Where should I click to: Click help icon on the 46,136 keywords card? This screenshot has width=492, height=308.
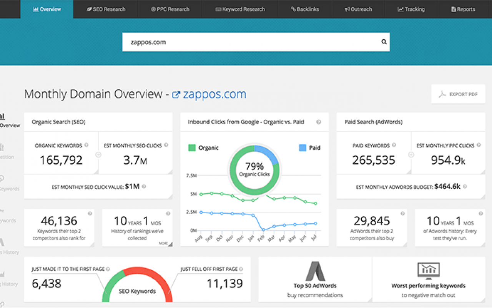click(90, 213)
